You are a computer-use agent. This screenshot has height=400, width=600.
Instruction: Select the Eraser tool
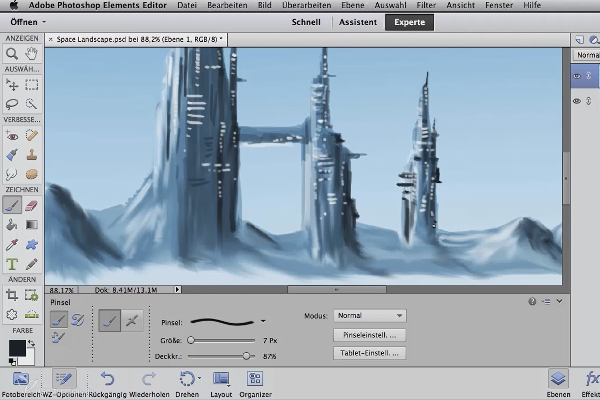pos(31,205)
